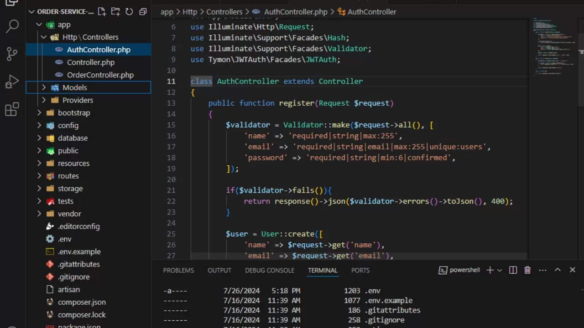Open the Source Control view
This screenshot has height=328, width=584.
[x=12, y=54]
